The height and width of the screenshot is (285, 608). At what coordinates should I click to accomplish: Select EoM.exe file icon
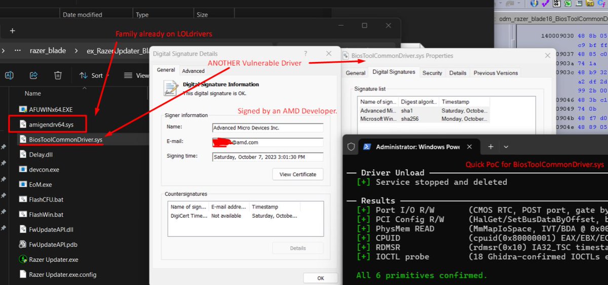(x=22, y=184)
